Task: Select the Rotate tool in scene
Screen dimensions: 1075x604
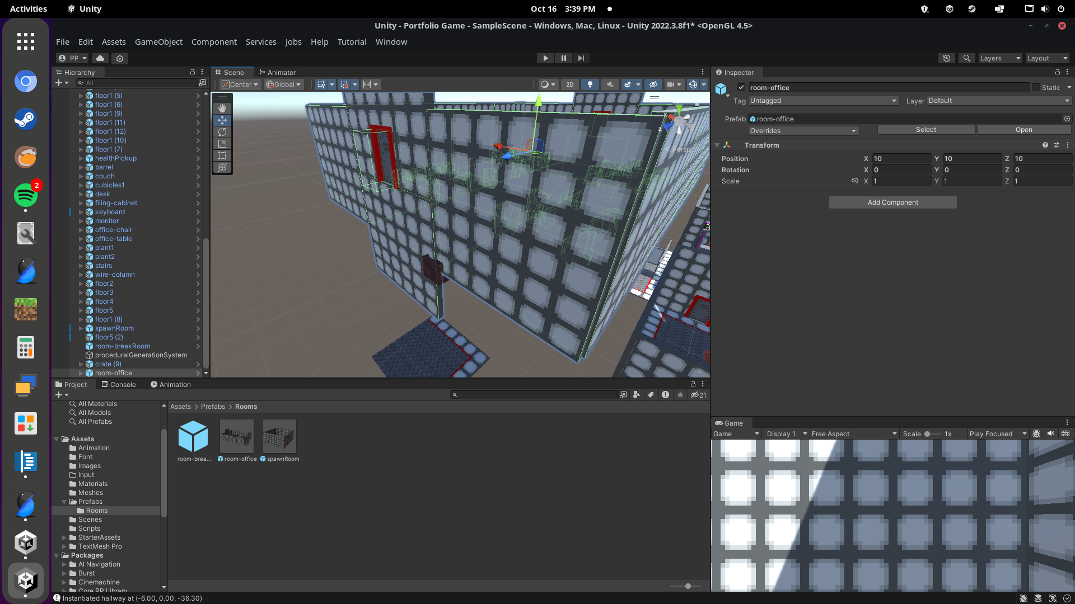Action: [x=222, y=132]
